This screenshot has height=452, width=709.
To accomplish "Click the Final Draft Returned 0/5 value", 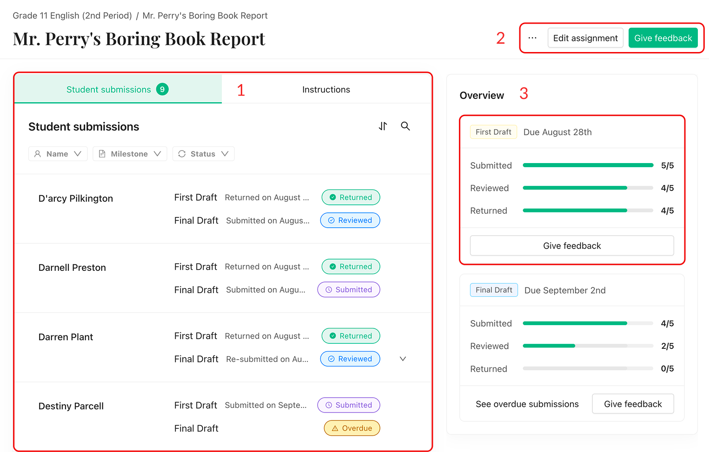I will pyautogui.click(x=667, y=369).
